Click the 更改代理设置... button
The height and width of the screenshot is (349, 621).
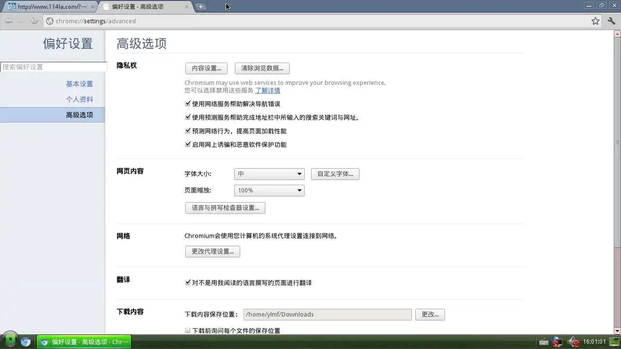click(x=212, y=252)
